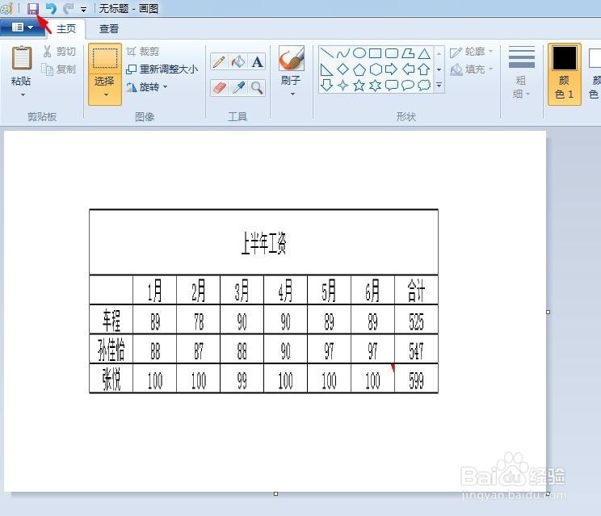Open the 轮廓 outline dropdown
Viewport: 601px width, 516px height.
(x=472, y=52)
